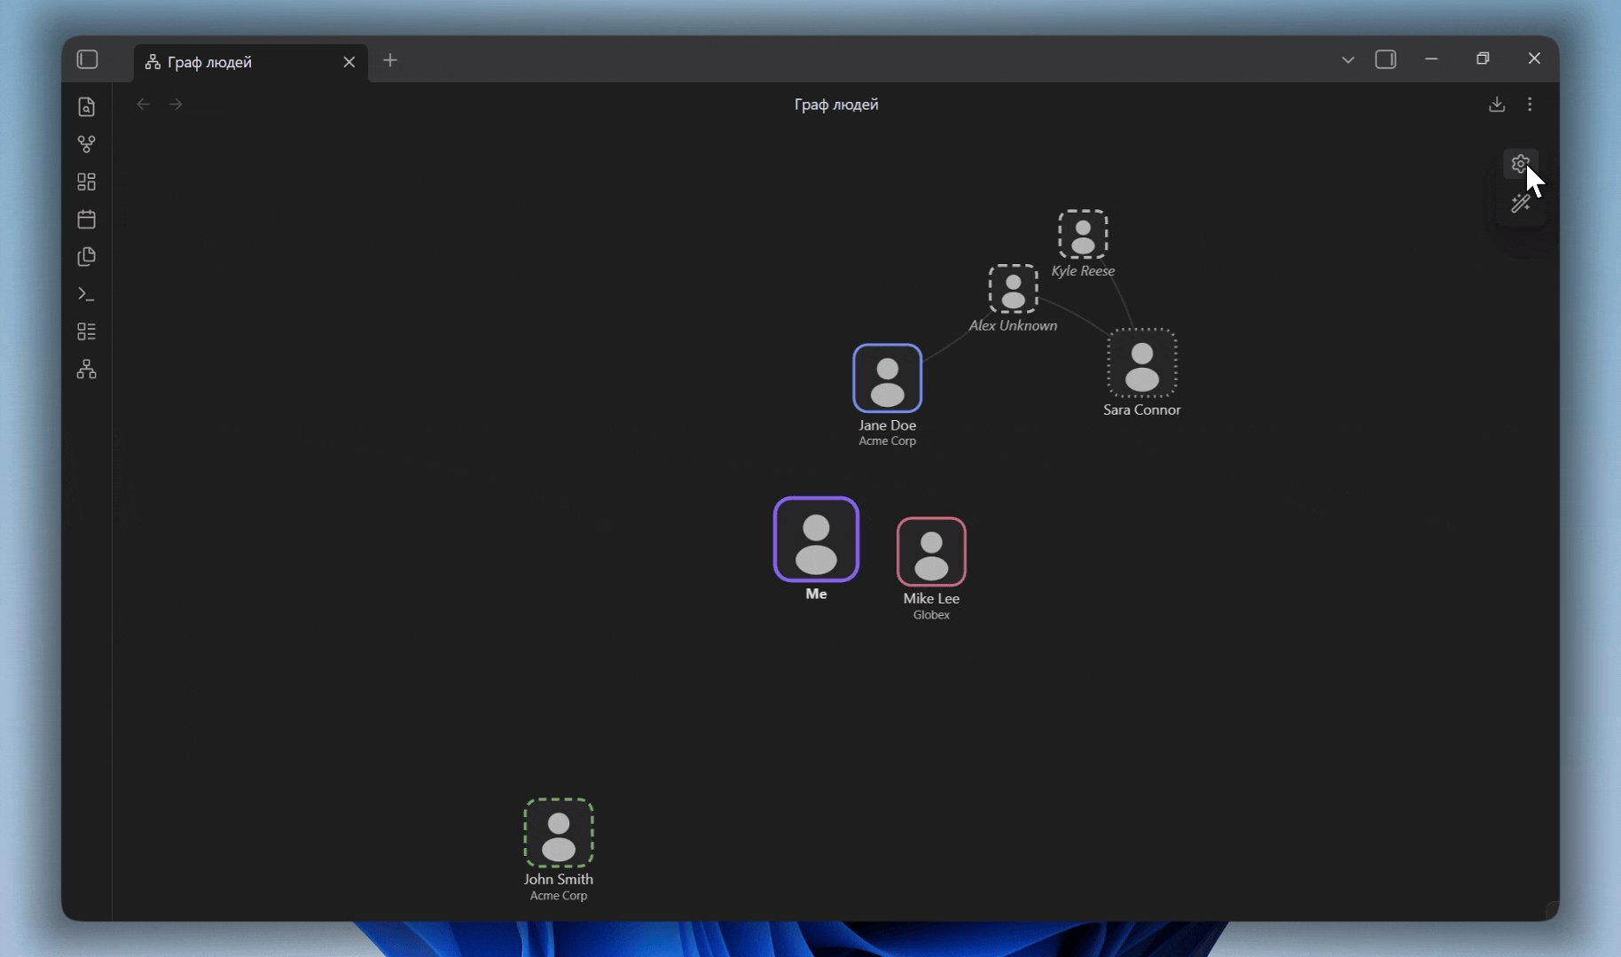Click the 'Kyle Reese' name label
The image size is (1621, 957).
[x=1083, y=271]
